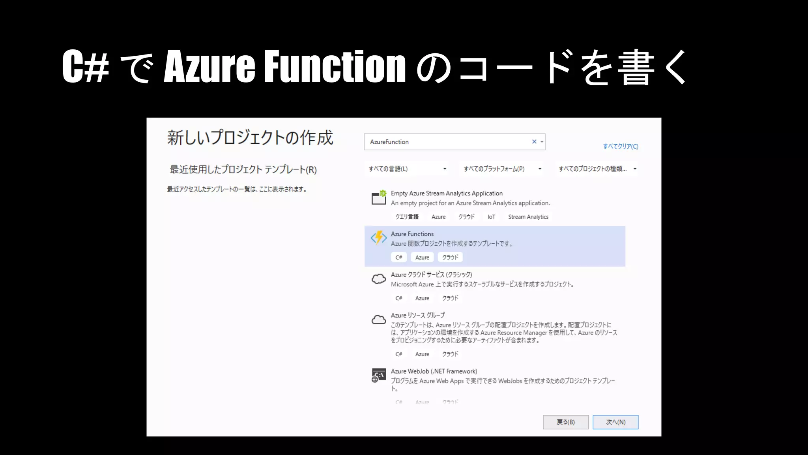Open the すべてのプラットフォーム(P) dropdown
The height and width of the screenshot is (455, 808).
[502, 169]
